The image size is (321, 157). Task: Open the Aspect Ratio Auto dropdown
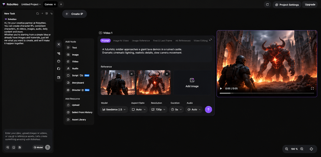pos(139,109)
